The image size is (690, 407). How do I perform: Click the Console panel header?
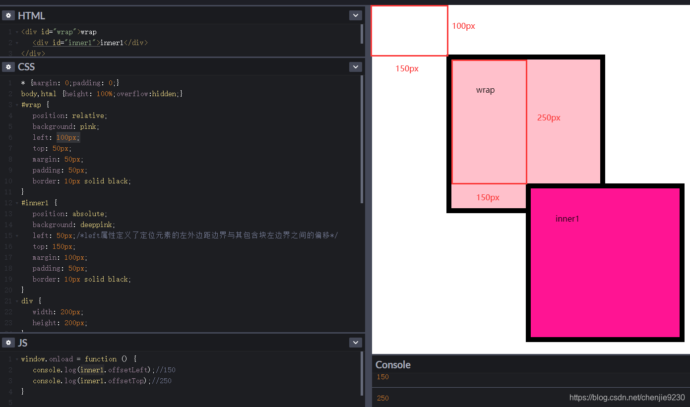(393, 365)
